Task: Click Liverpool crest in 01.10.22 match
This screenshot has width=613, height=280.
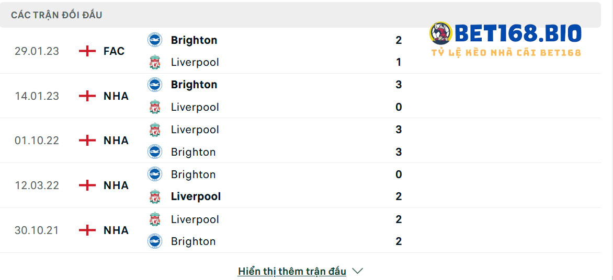Action: click(x=155, y=130)
